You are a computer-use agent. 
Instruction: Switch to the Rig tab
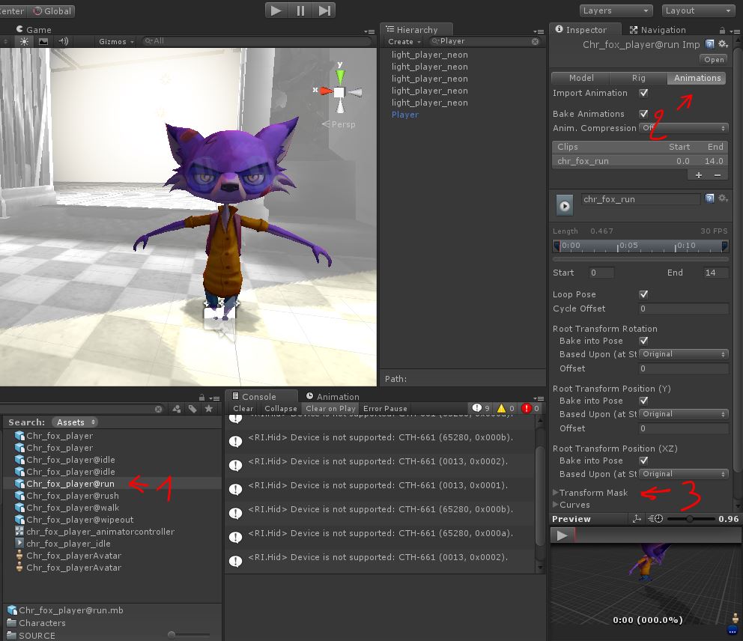coord(638,78)
